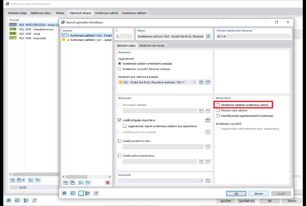
Task: Click OK button in background window
Action: tap(269, 201)
